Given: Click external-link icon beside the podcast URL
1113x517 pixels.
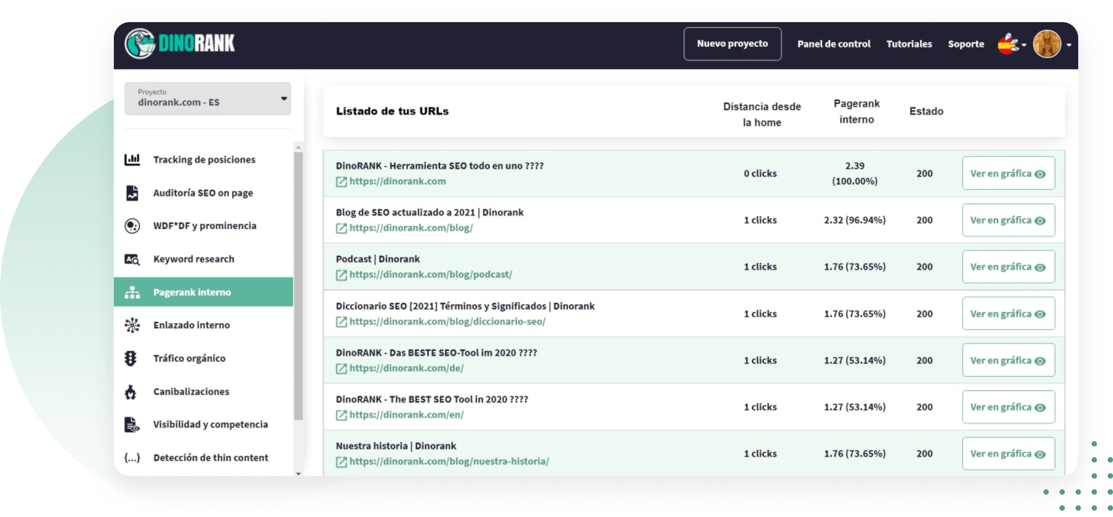Looking at the screenshot, I should click(341, 275).
